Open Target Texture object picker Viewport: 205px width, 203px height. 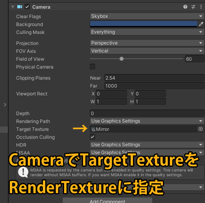click(201, 129)
